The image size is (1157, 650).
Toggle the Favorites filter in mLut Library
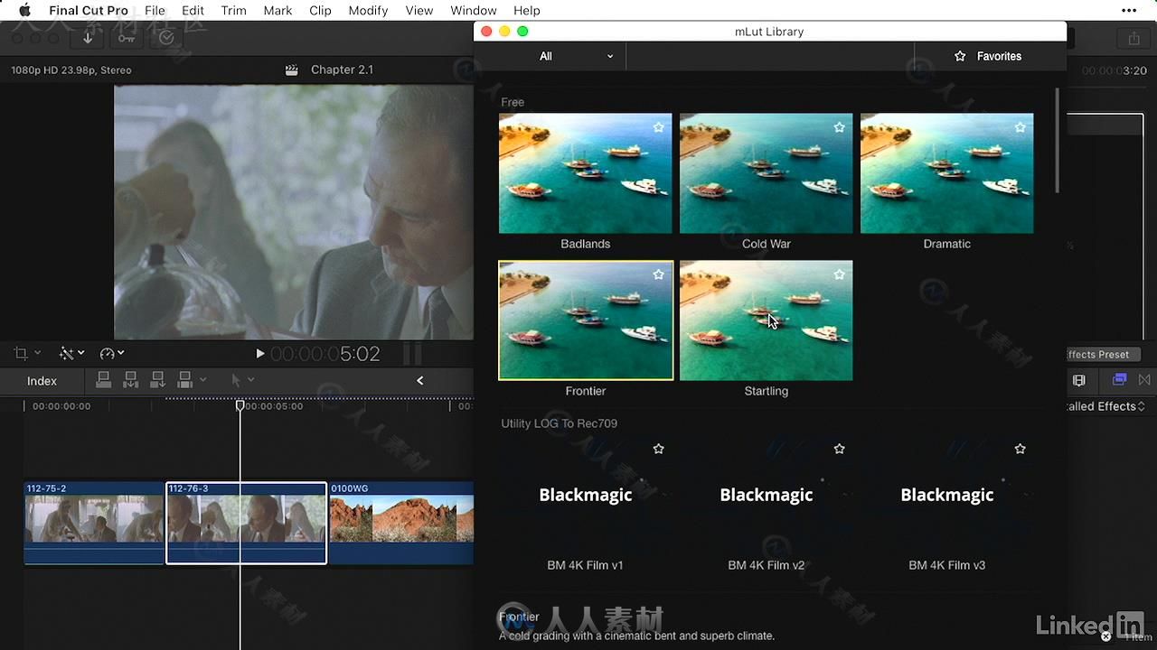(988, 56)
